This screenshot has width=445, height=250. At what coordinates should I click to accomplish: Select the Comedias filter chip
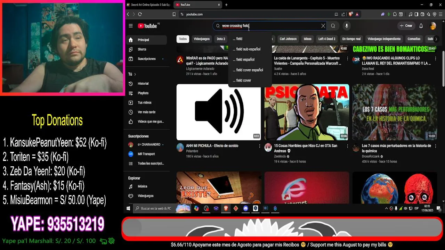(414, 39)
